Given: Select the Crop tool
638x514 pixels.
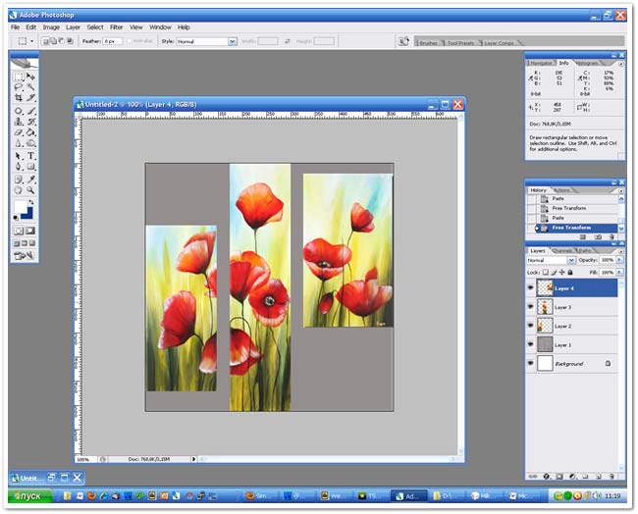Looking at the screenshot, I should pos(19,99).
